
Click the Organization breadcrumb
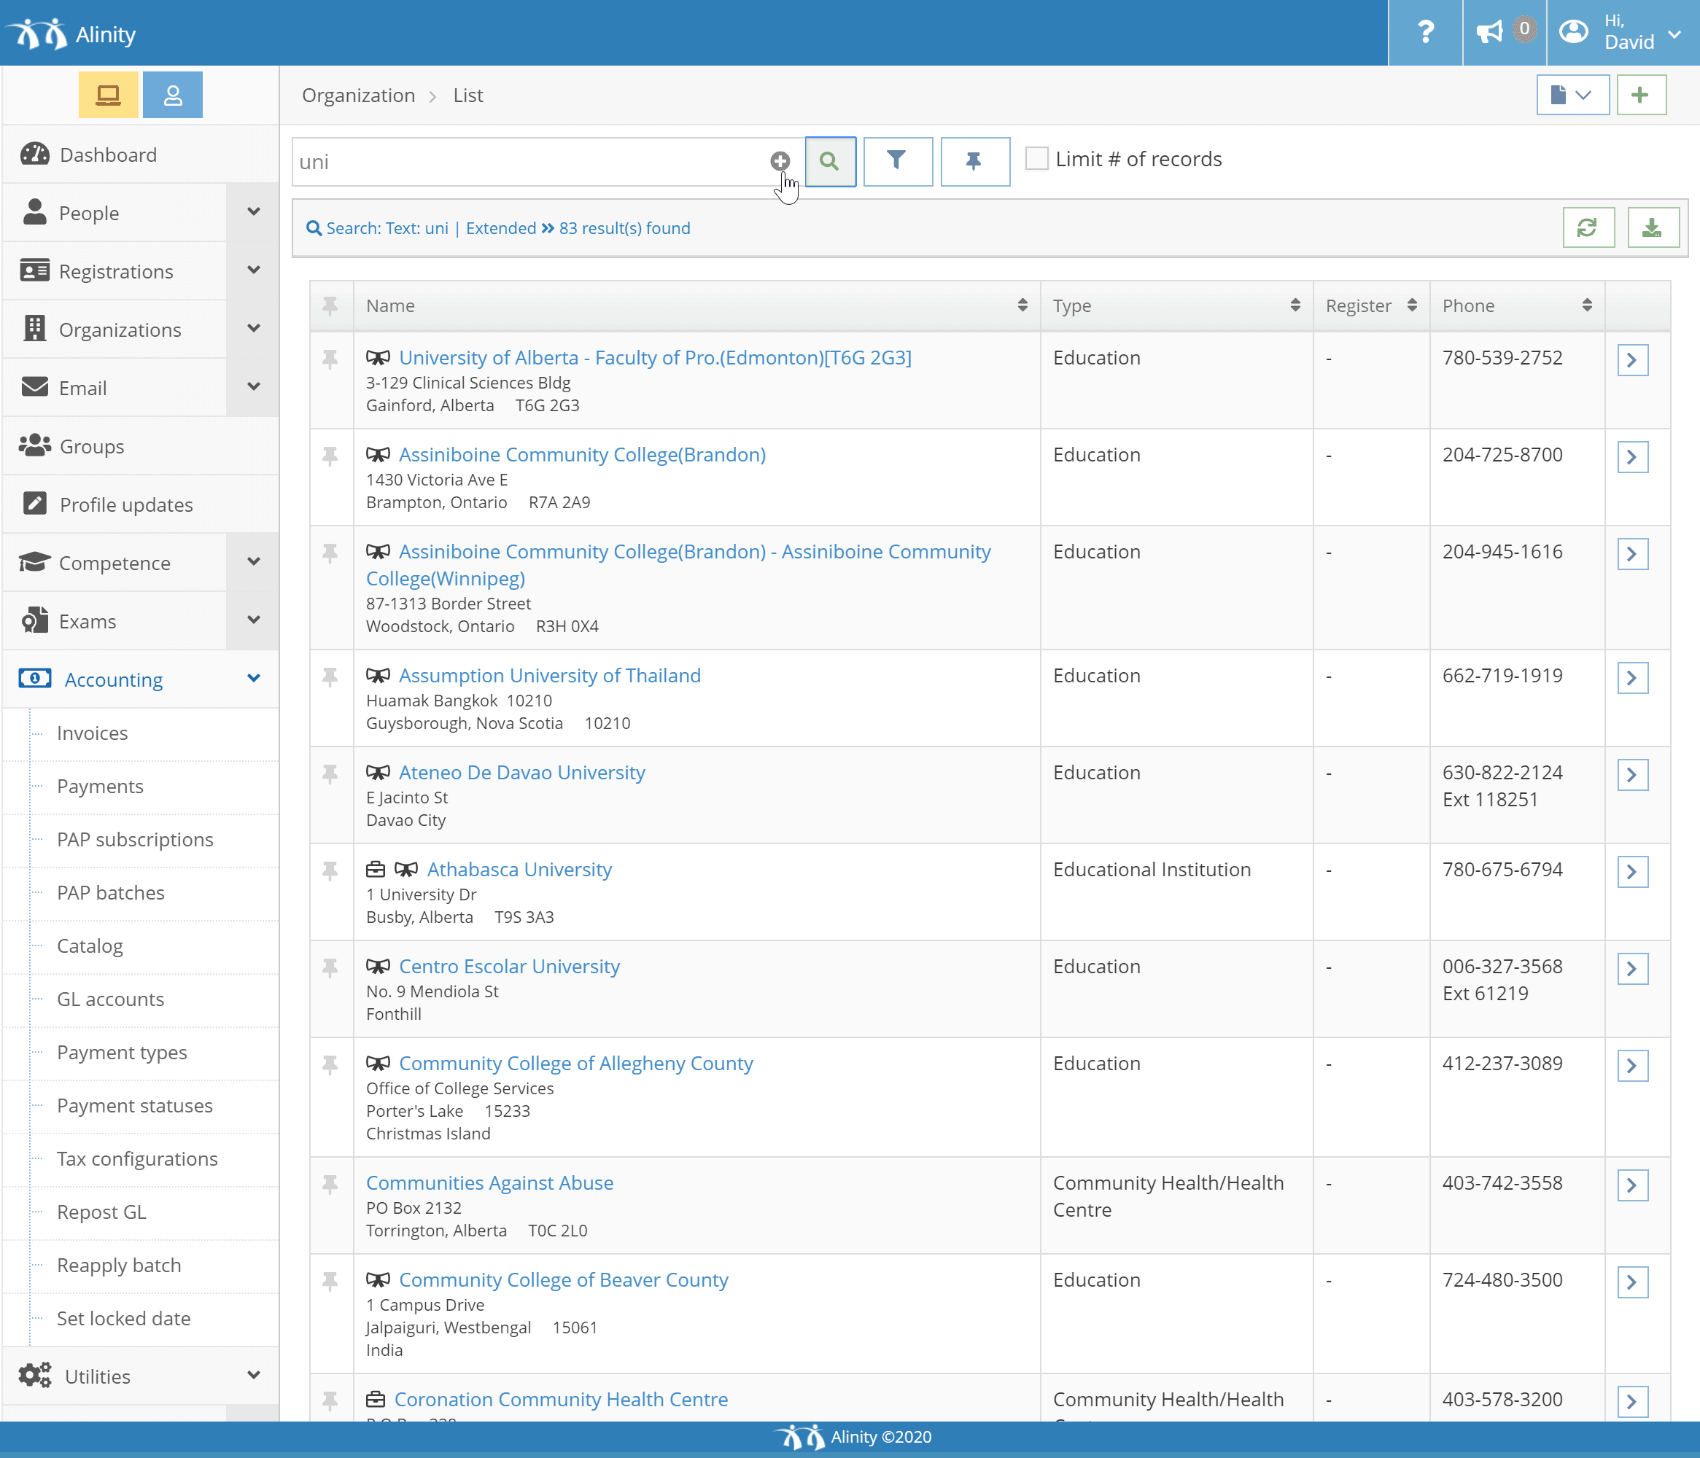coord(359,96)
